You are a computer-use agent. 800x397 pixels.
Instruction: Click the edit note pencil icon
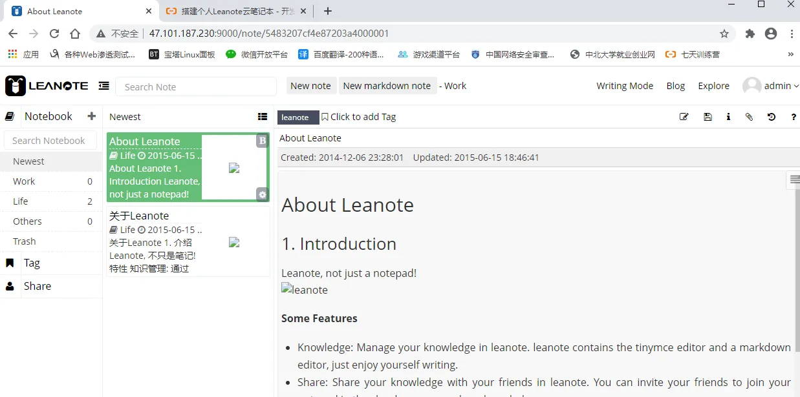(x=684, y=117)
